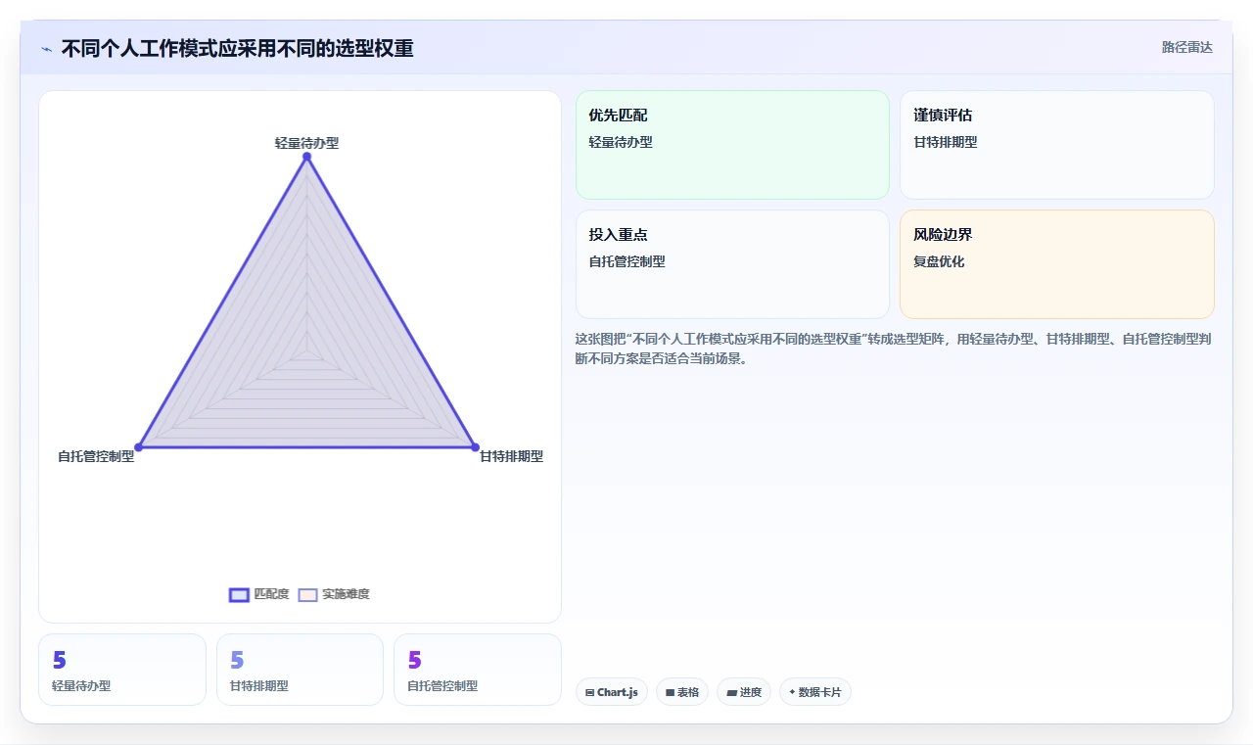Viewport: 1253px width, 745px height.
Task: Click the page title 不同个人工作模式应采用不同的选型权重
Action: tap(237, 48)
